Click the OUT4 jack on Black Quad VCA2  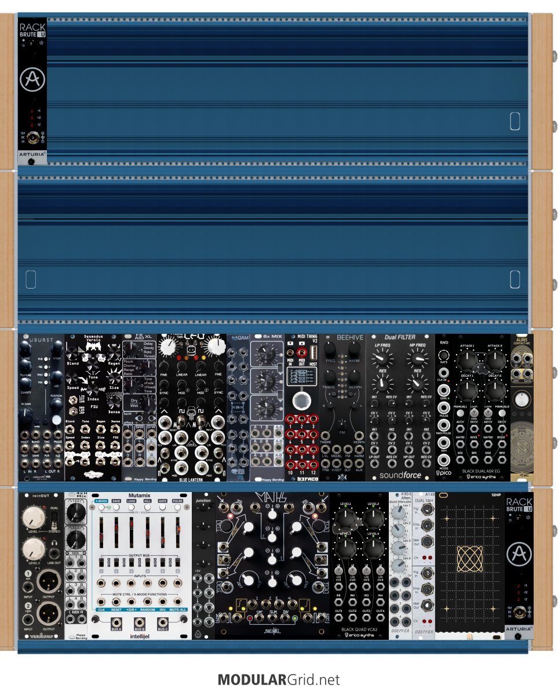pyautogui.click(x=380, y=617)
